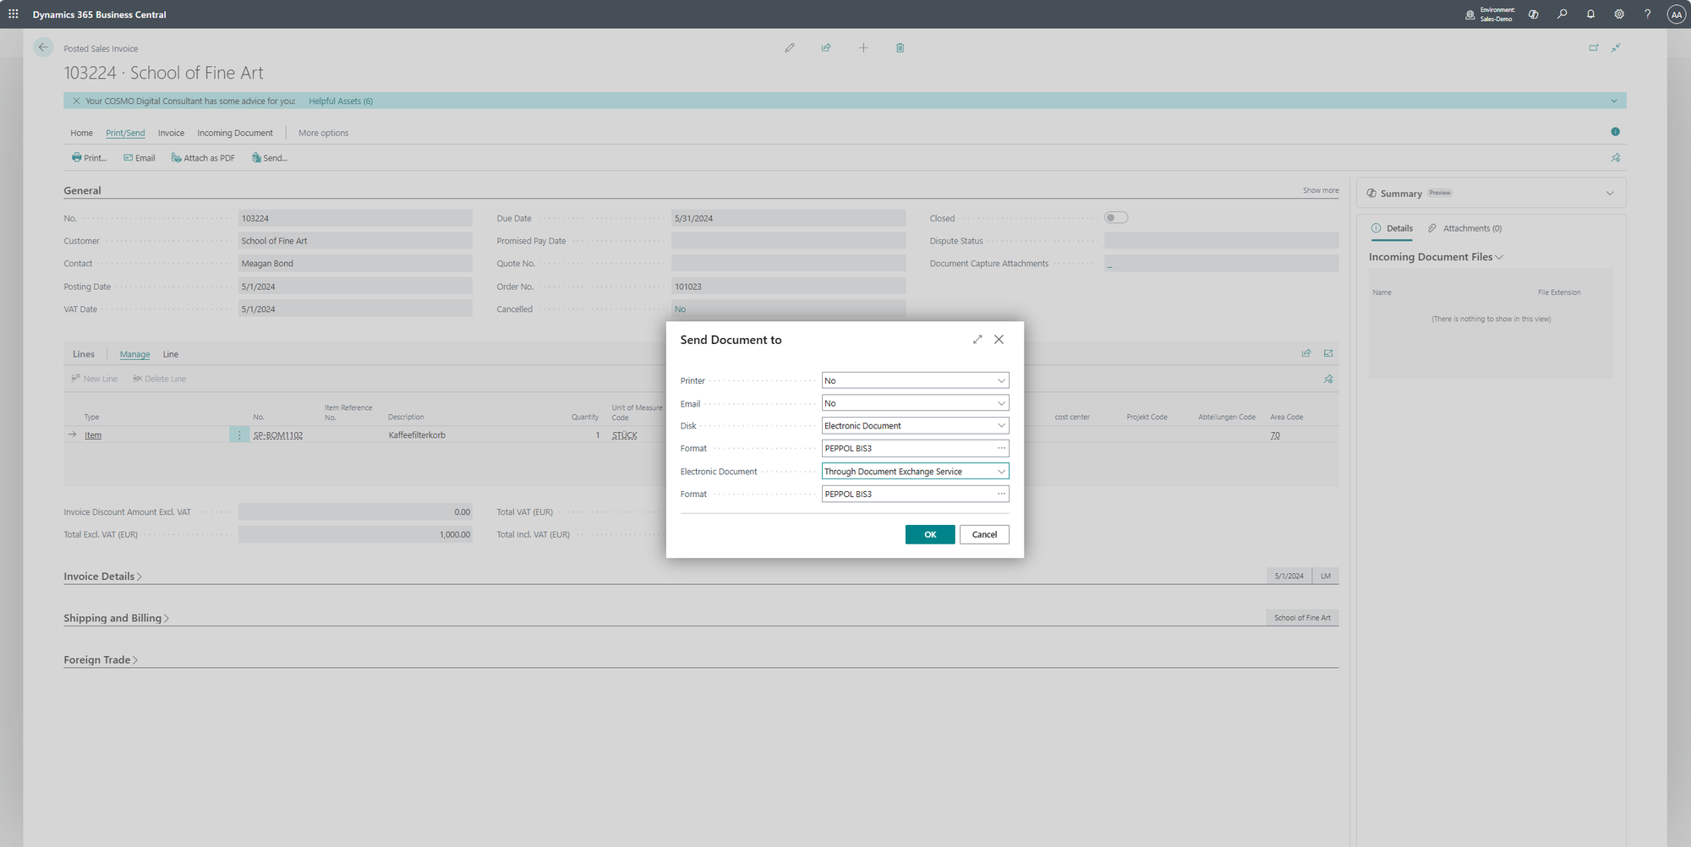The width and height of the screenshot is (1691, 847).
Task: Open the settings gear icon
Action: point(1618,14)
